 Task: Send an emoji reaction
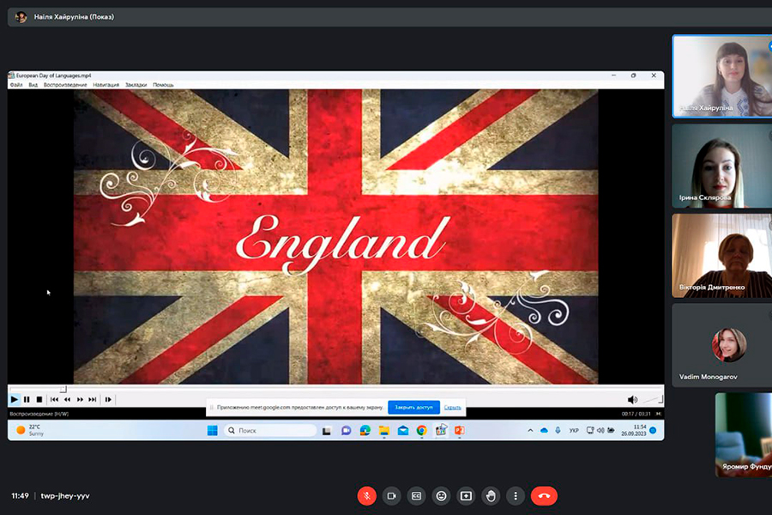[441, 495]
